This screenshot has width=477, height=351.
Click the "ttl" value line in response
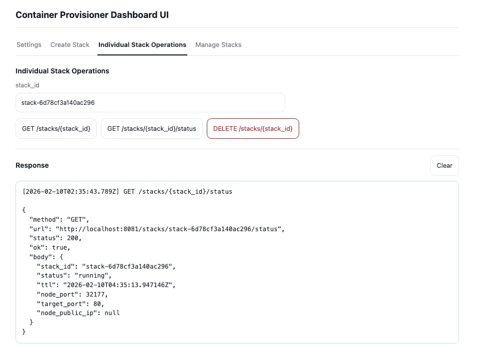(x=106, y=285)
